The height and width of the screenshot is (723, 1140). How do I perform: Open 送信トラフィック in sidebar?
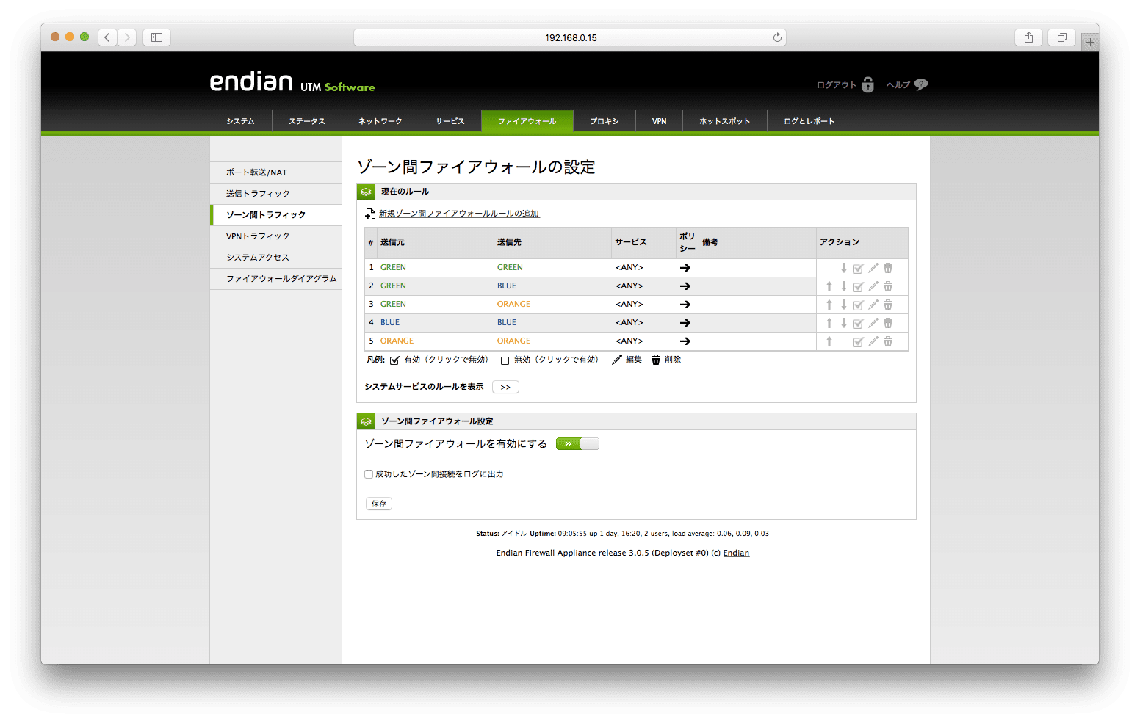click(x=276, y=194)
